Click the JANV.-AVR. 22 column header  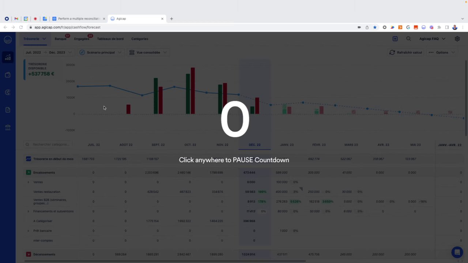pyautogui.click(x=450, y=145)
